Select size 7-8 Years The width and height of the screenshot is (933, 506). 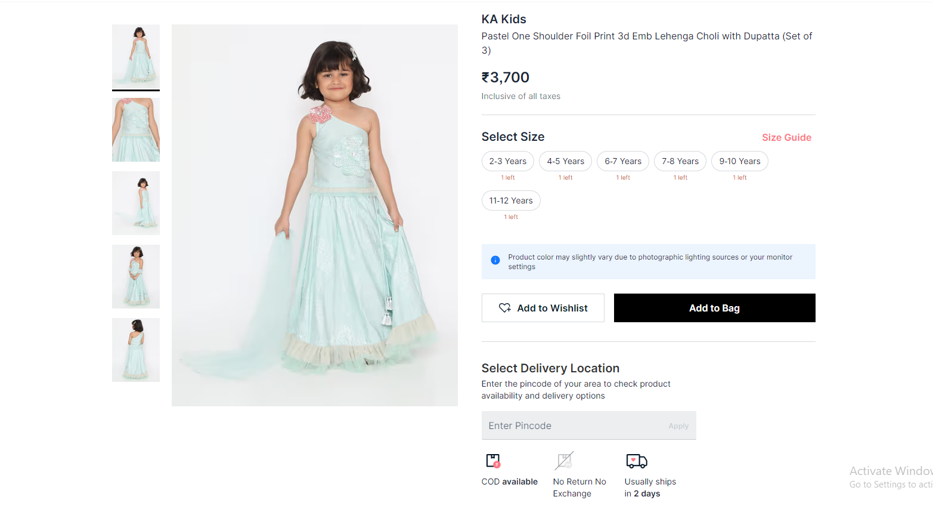coord(680,161)
